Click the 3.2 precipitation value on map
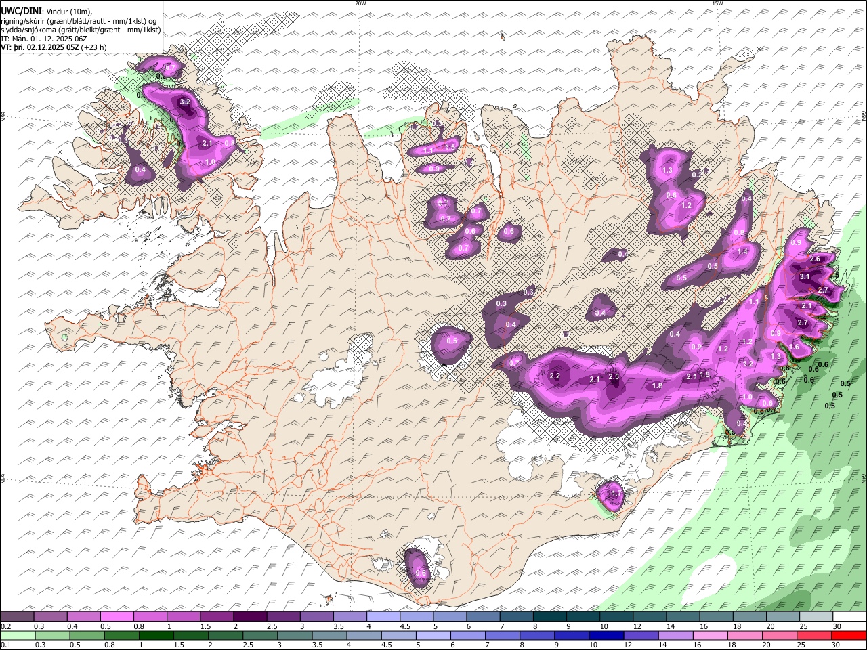Viewport: 867px width, 650px height. click(x=185, y=102)
